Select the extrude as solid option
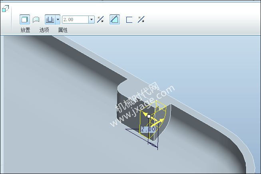261x174 pixels. (25, 20)
